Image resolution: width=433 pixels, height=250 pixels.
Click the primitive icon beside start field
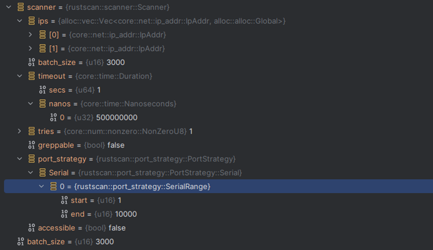click(64, 200)
